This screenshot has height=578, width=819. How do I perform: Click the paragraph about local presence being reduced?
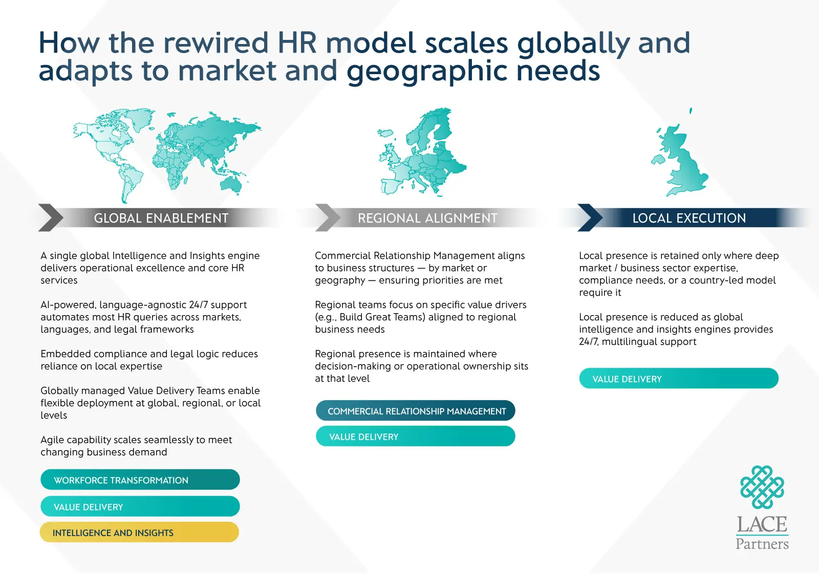point(676,329)
